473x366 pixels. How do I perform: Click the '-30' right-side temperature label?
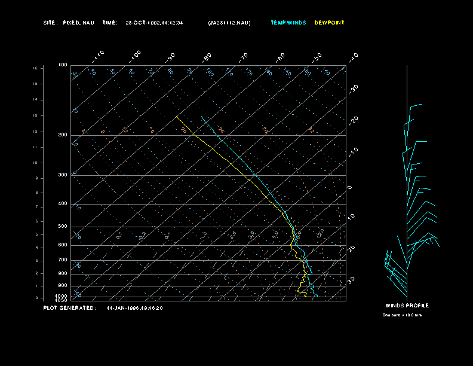click(354, 89)
